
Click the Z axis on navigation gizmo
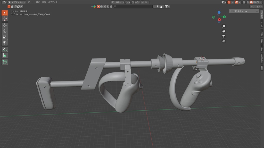coord(219,12)
